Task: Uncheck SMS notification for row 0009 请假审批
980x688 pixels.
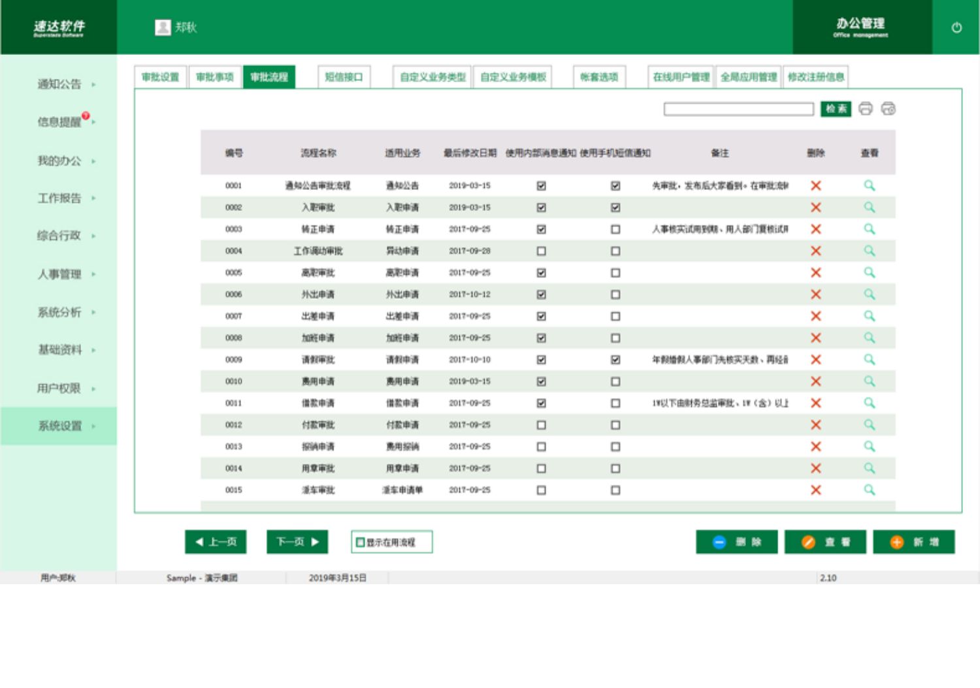Action: [x=615, y=360]
